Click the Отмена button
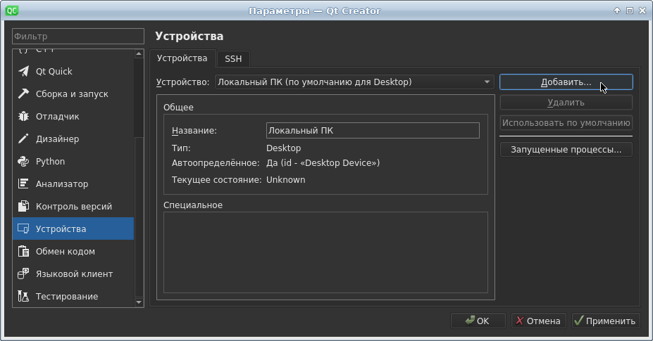The image size is (653, 341). pyautogui.click(x=538, y=321)
